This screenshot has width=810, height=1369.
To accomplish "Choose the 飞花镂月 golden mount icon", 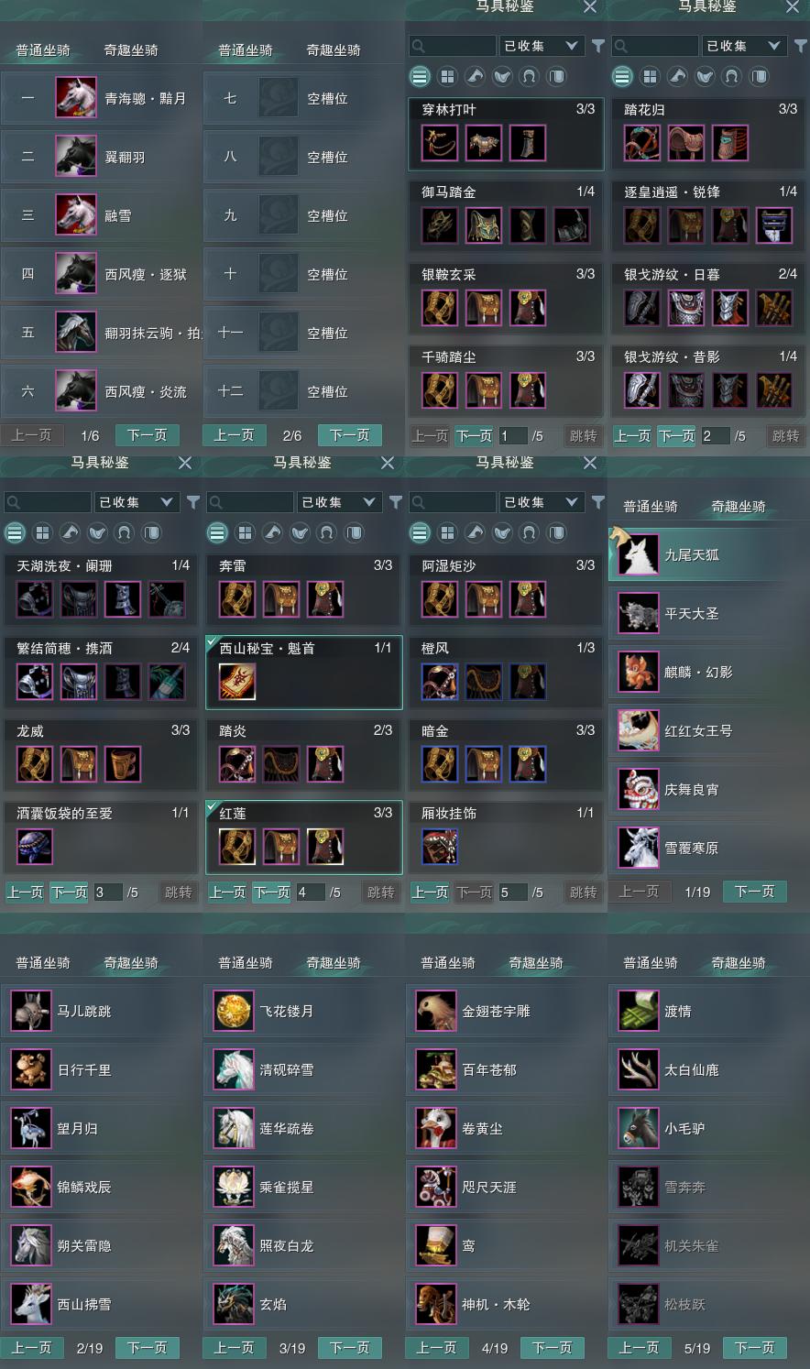I will pos(233,1011).
